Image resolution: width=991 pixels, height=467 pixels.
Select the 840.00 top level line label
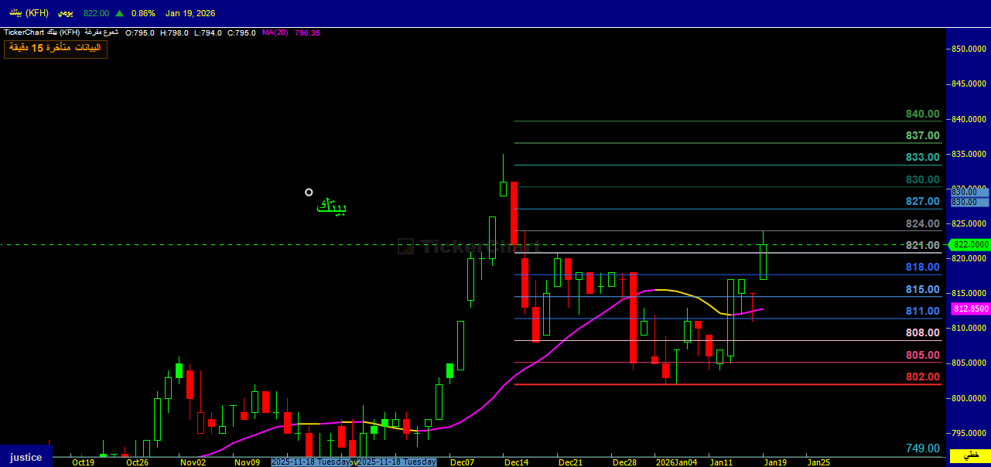tap(922, 114)
